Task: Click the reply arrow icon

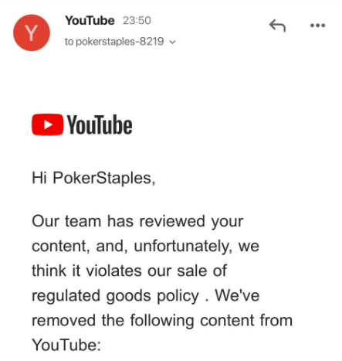Action: click(277, 26)
